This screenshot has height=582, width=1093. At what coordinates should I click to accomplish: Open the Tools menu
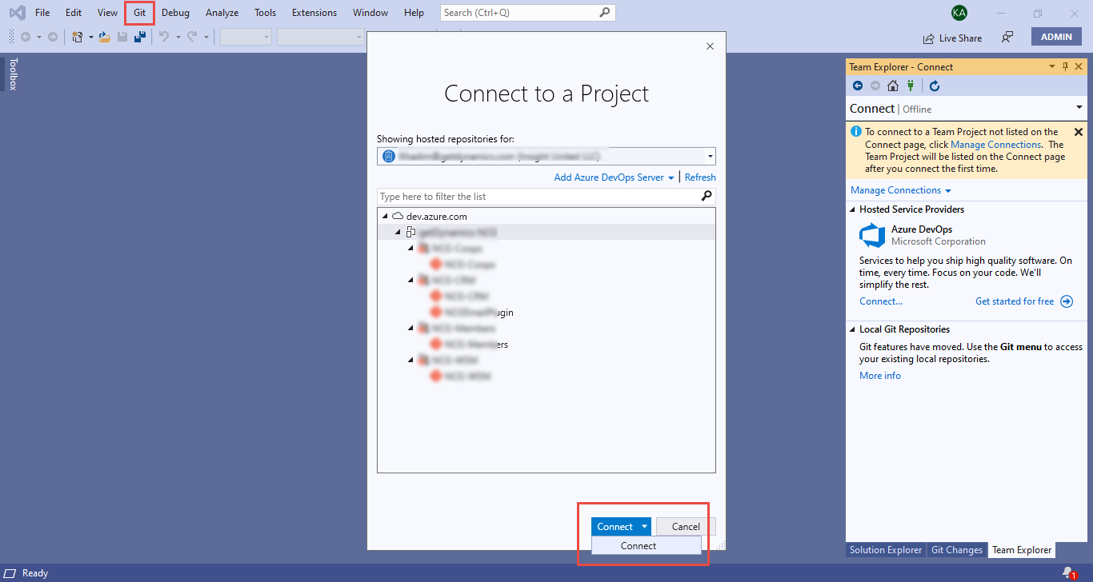click(265, 13)
